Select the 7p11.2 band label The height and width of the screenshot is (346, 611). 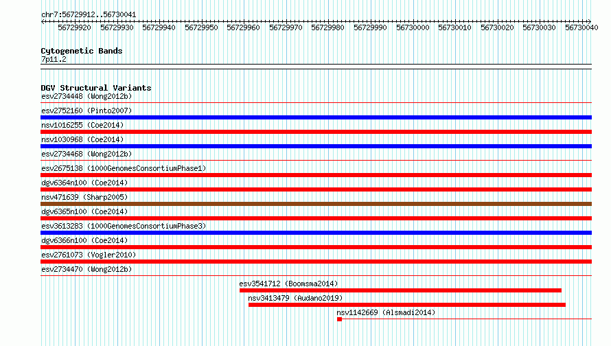tap(54, 59)
